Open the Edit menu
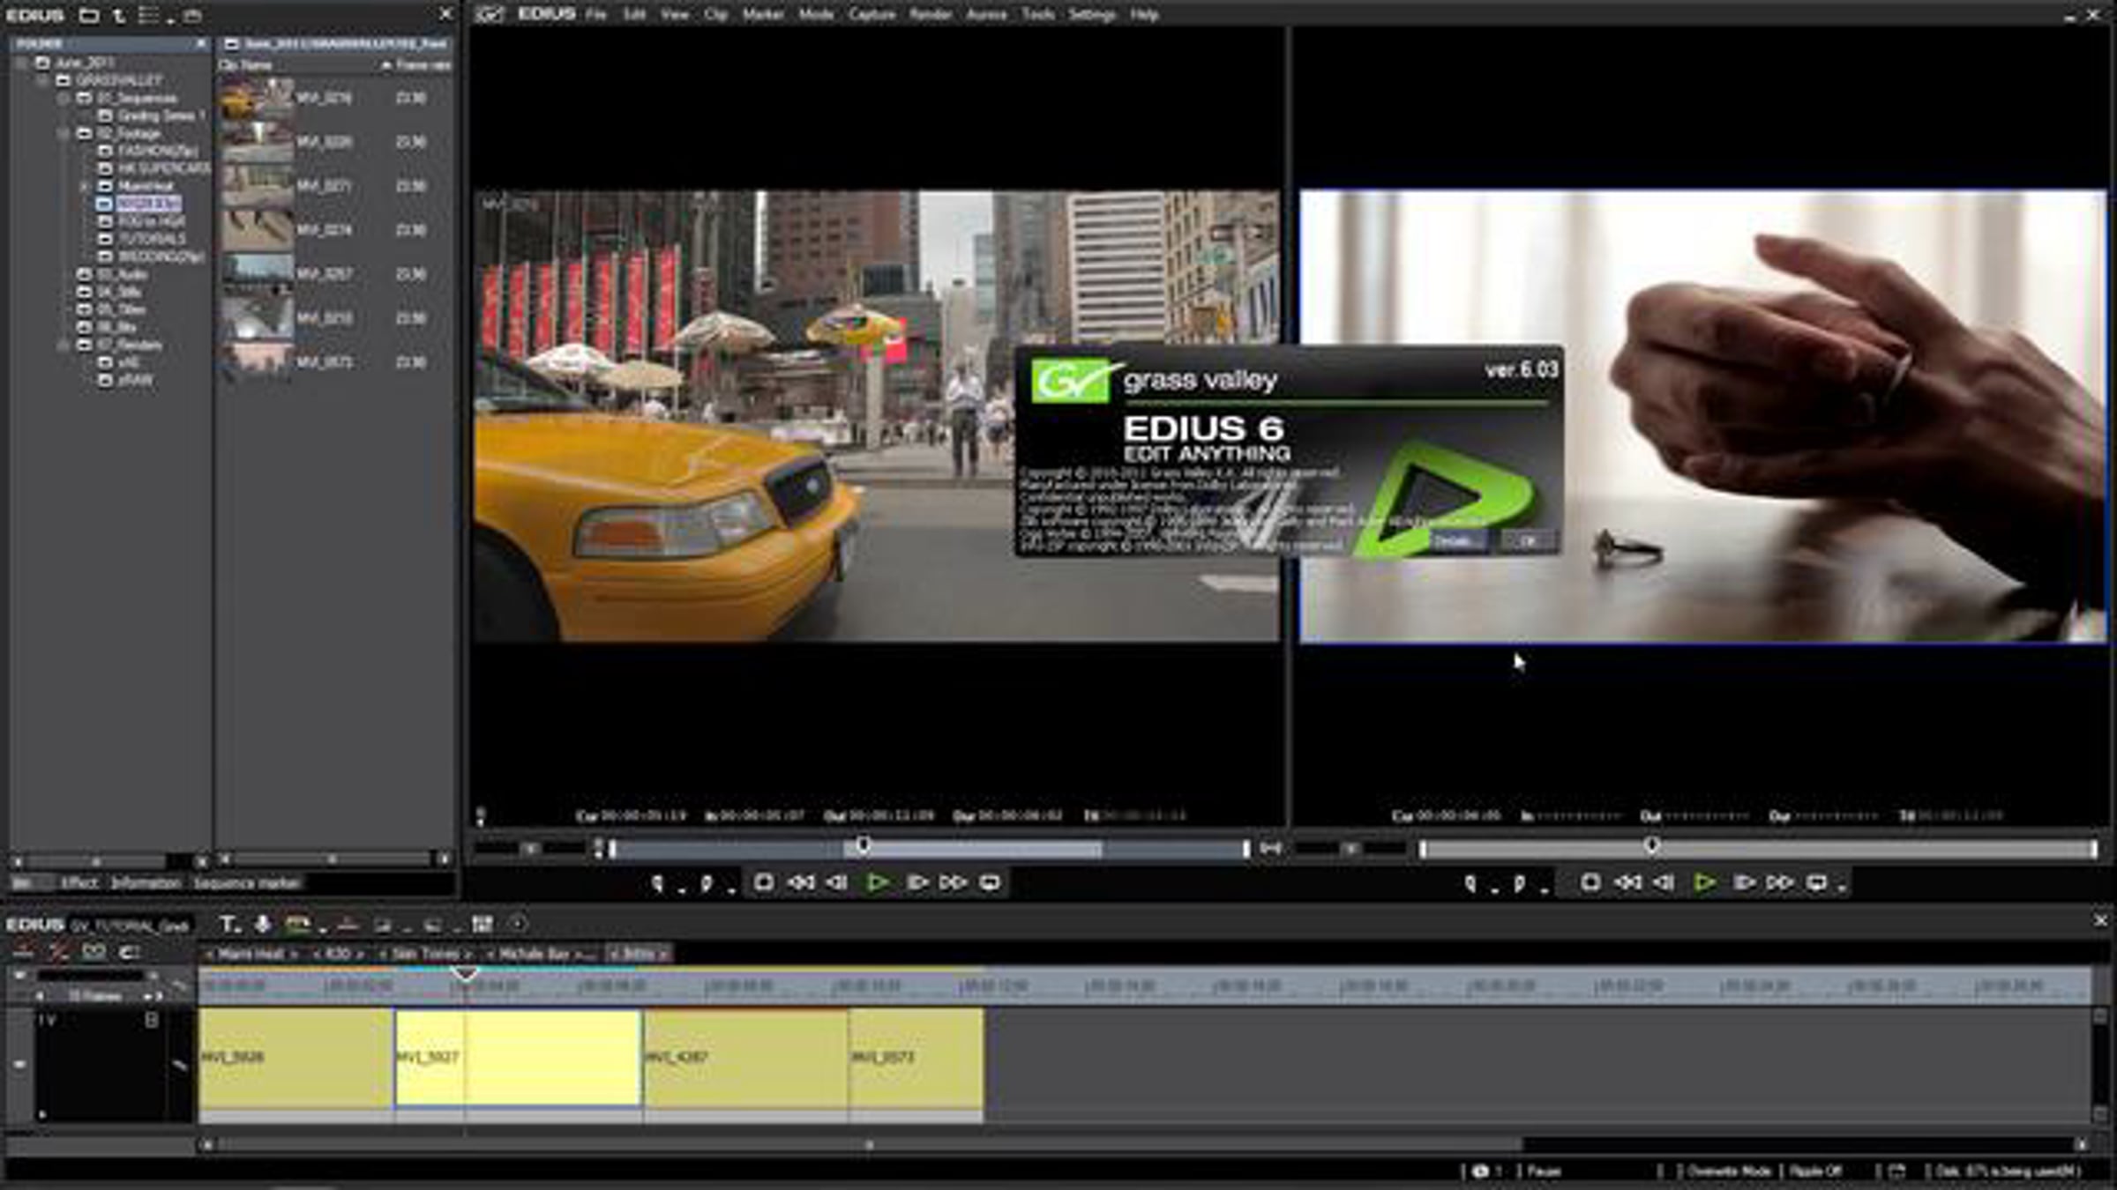2117x1190 pixels. coord(634,15)
